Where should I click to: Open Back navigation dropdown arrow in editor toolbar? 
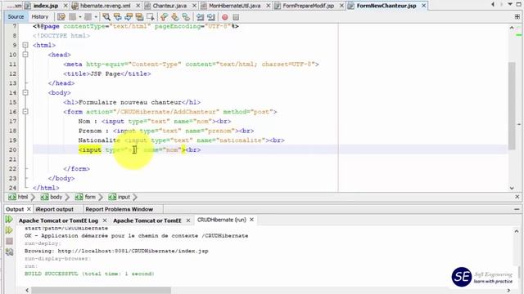(x=80, y=16)
